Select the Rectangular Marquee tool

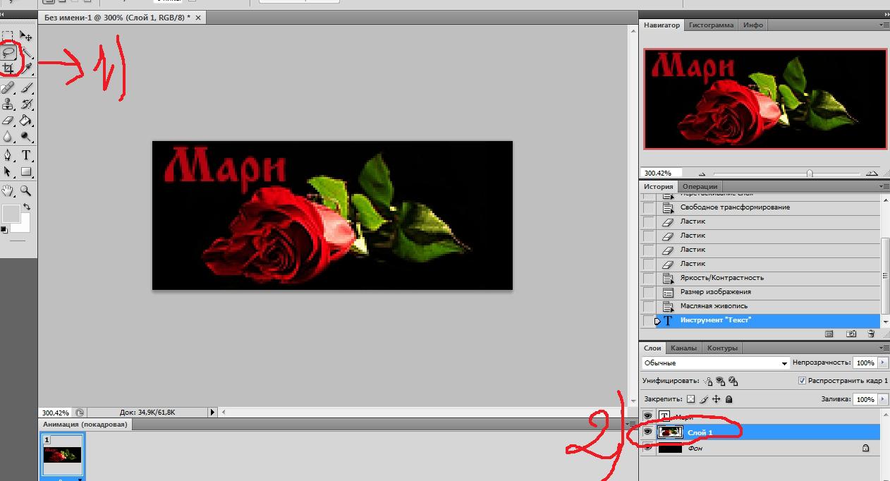point(8,35)
